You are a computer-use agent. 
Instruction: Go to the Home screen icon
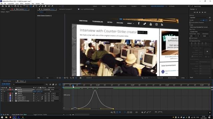pos(3,6)
